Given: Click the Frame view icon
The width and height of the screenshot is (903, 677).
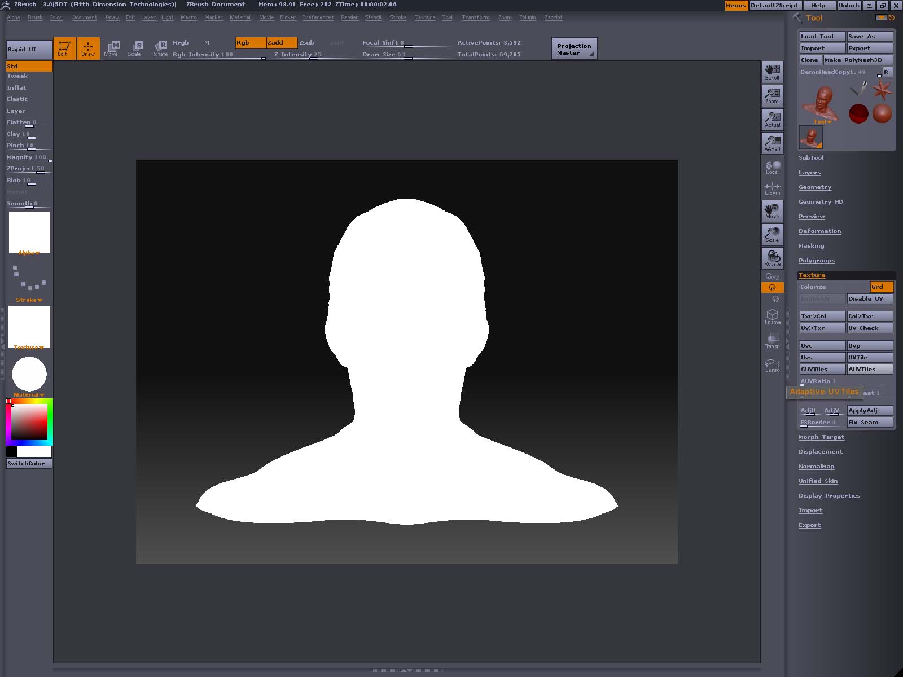Looking at the screenshot, I should pos(772,316).
